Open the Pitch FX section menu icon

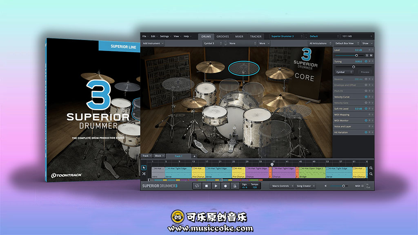point(369,91)
